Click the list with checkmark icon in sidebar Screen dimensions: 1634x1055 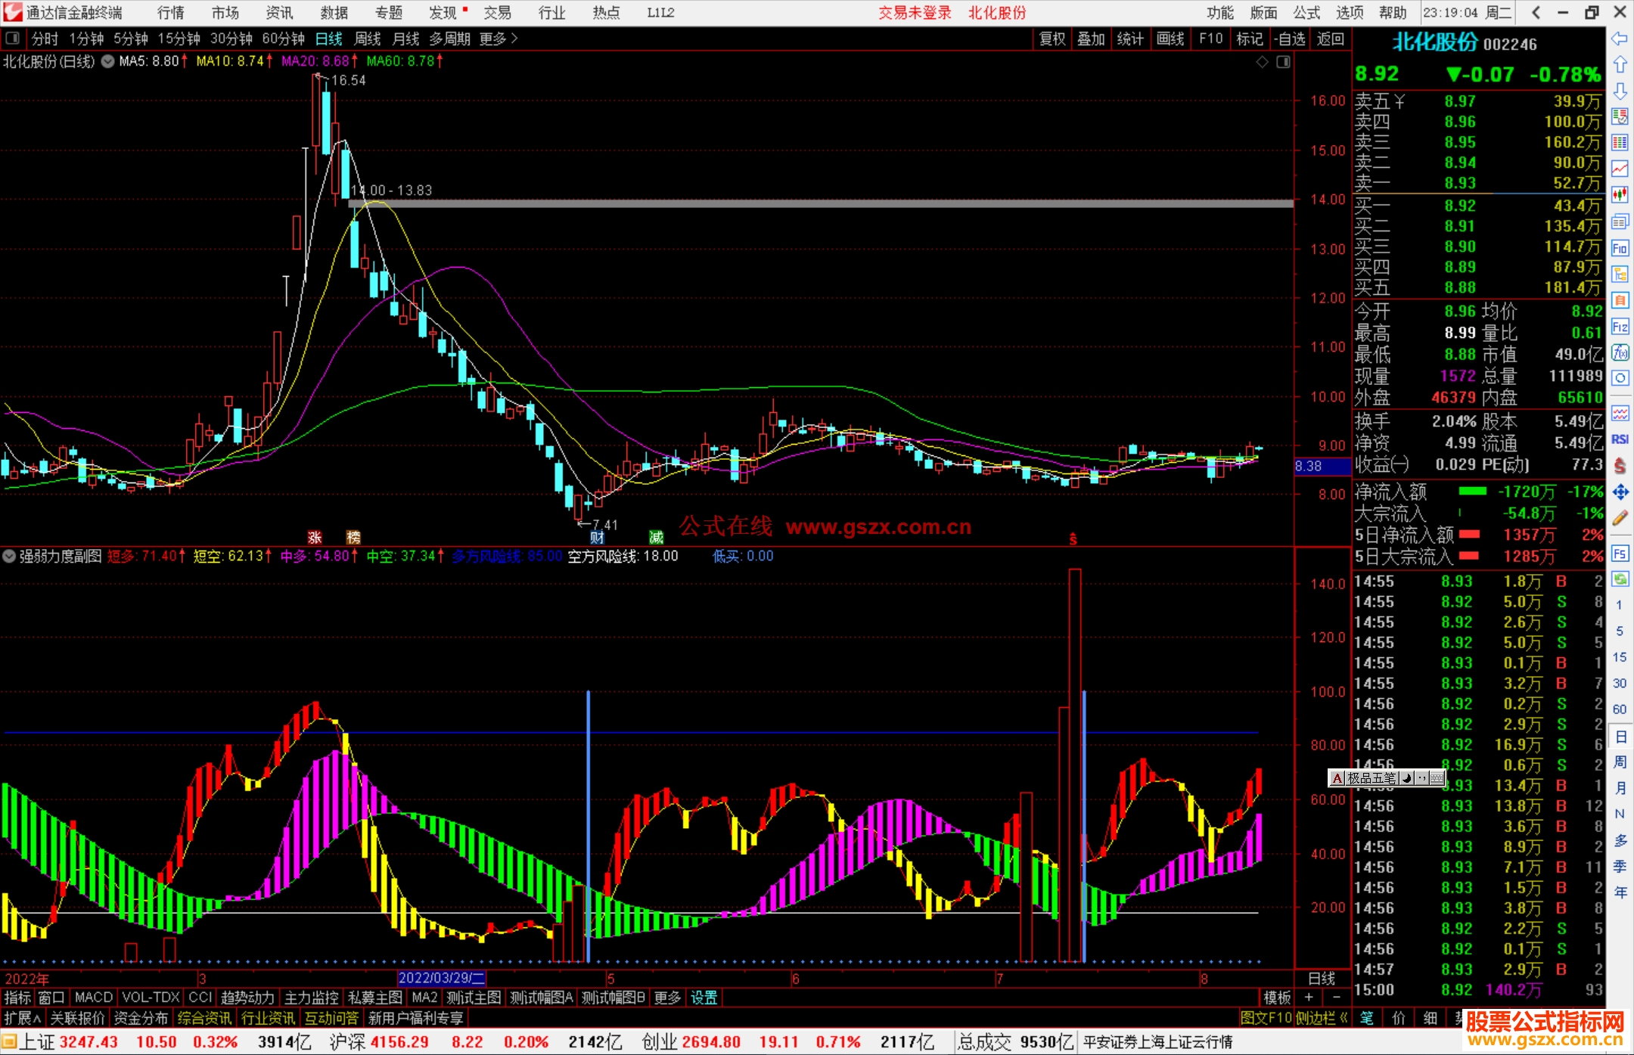point(1620,116)
